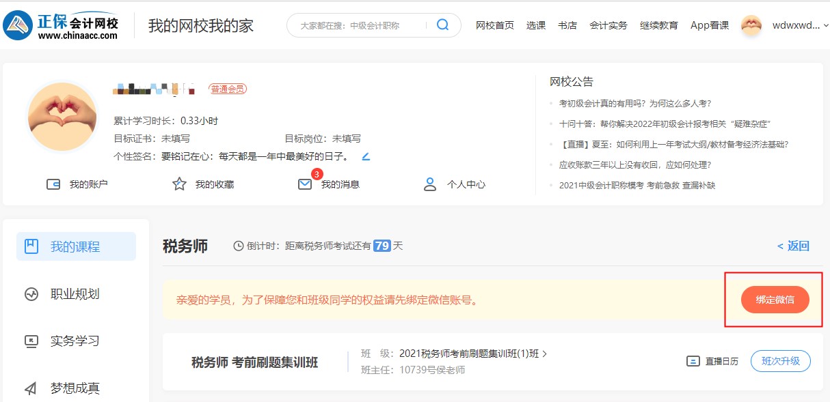Open announcement 十问十答 初级会计报考
The image size is (830, 402).
coord(665,124)
